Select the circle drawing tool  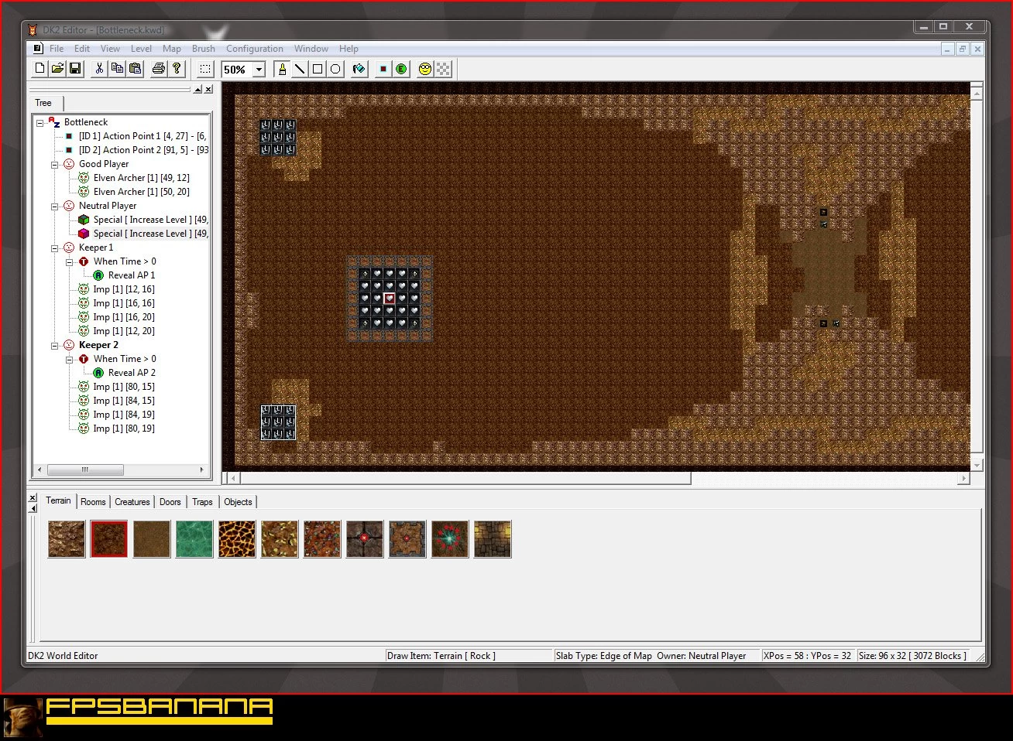[x=335, y=69]
